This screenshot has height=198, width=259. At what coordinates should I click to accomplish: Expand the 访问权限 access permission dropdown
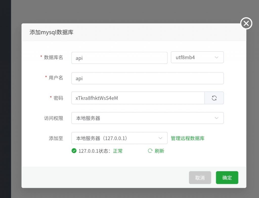tap(147, 118)
